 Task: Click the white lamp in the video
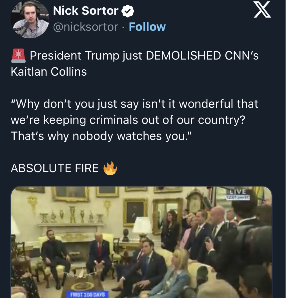point(142,225)
